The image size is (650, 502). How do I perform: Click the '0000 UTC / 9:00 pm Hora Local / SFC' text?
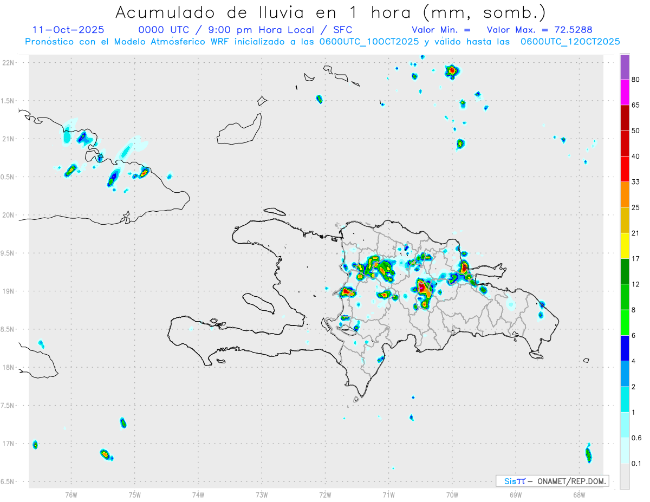click(x=245, y=30)
